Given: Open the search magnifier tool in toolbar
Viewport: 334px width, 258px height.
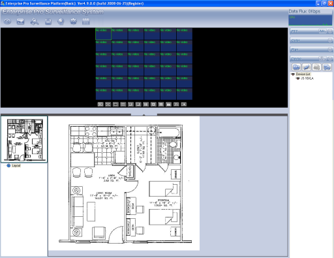Looking at the screenshot, I should [x=35, y=22].
